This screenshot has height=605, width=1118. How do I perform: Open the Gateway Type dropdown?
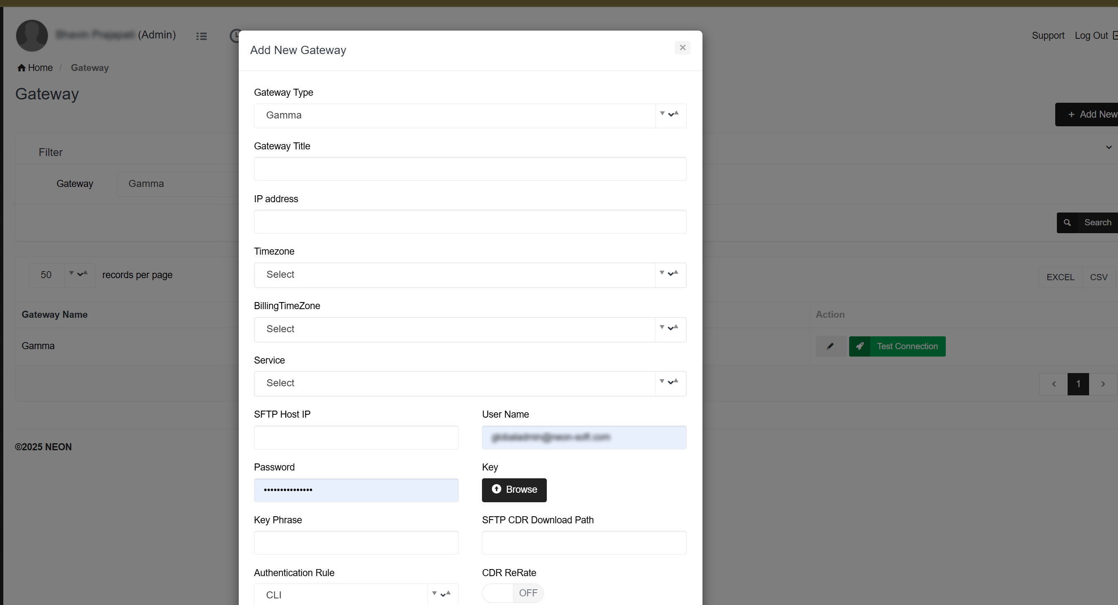pyautogui.click(x=470, y=116)
